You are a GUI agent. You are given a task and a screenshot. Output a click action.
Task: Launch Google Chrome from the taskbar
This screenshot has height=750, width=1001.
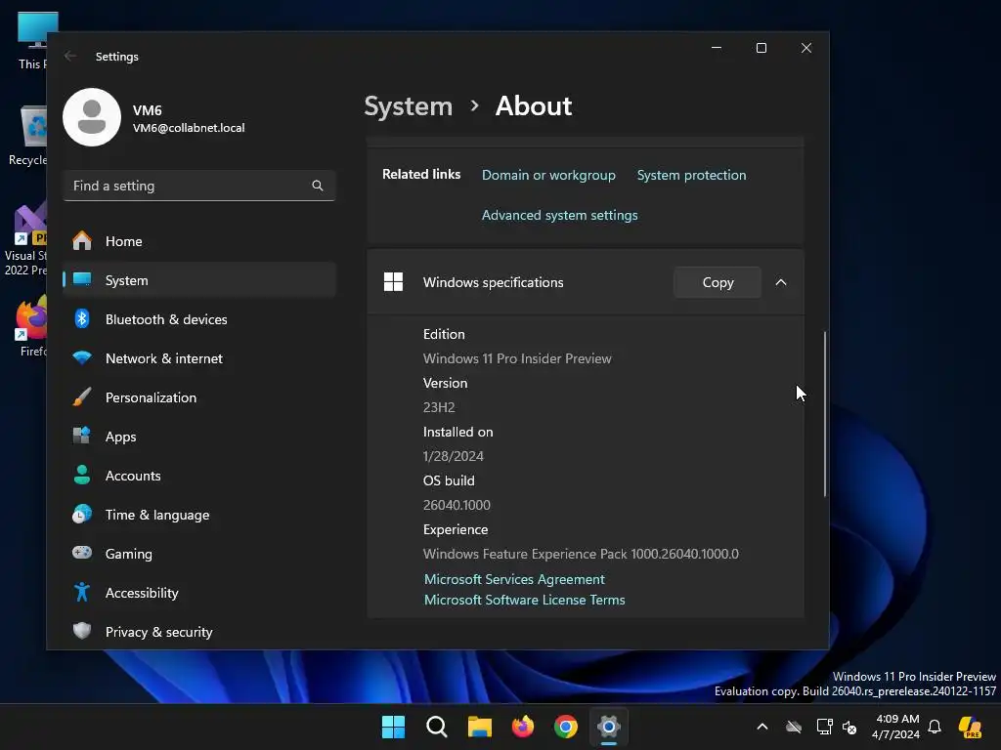[x=566, y=727]
